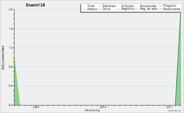Click the Reversiones legend entry

(172, 9)
